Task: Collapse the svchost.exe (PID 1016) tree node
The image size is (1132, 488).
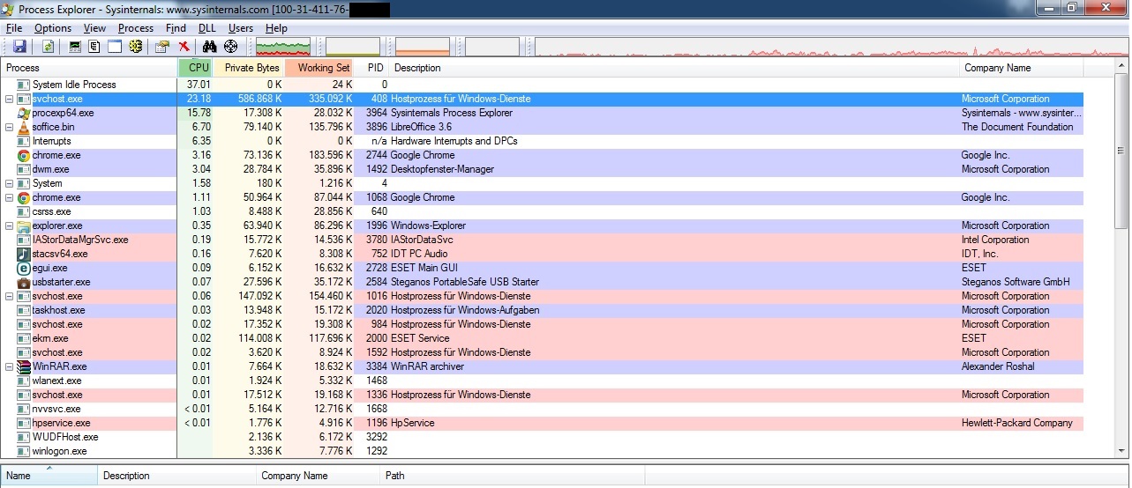Action: tap(9, 297)
